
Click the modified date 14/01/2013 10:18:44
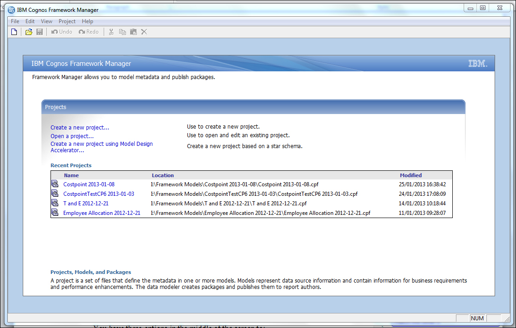pos(422,204)
